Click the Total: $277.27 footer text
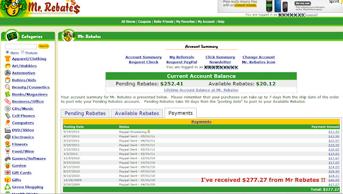 point(325,189)
